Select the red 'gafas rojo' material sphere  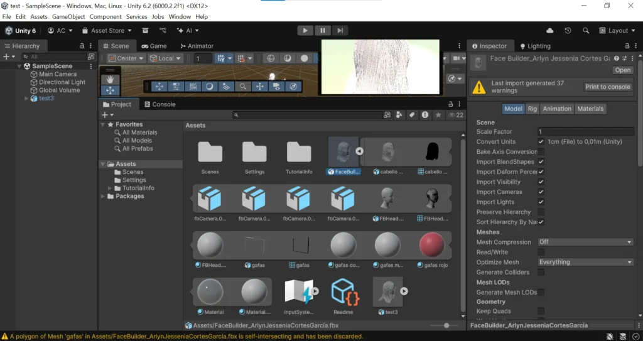[431, 246]
